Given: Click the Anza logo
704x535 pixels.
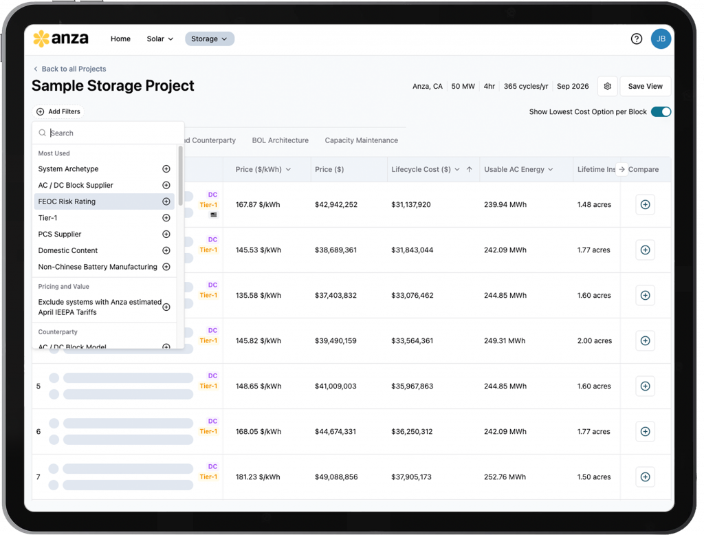Looking at the screenshot, I should [x=61, y=39].
